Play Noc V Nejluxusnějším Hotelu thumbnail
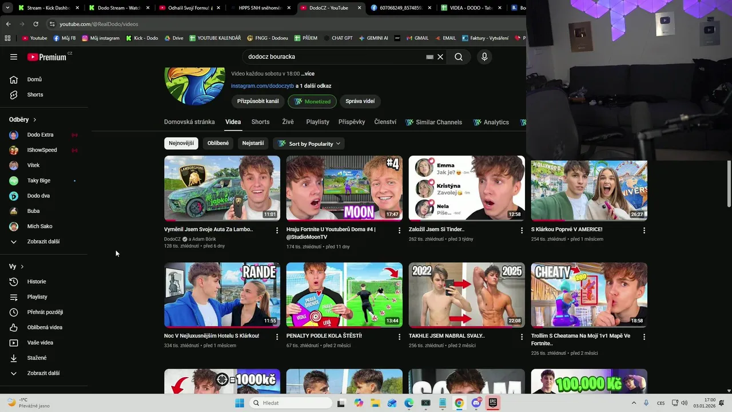732x412 pixels. click(x=222, y=295)
